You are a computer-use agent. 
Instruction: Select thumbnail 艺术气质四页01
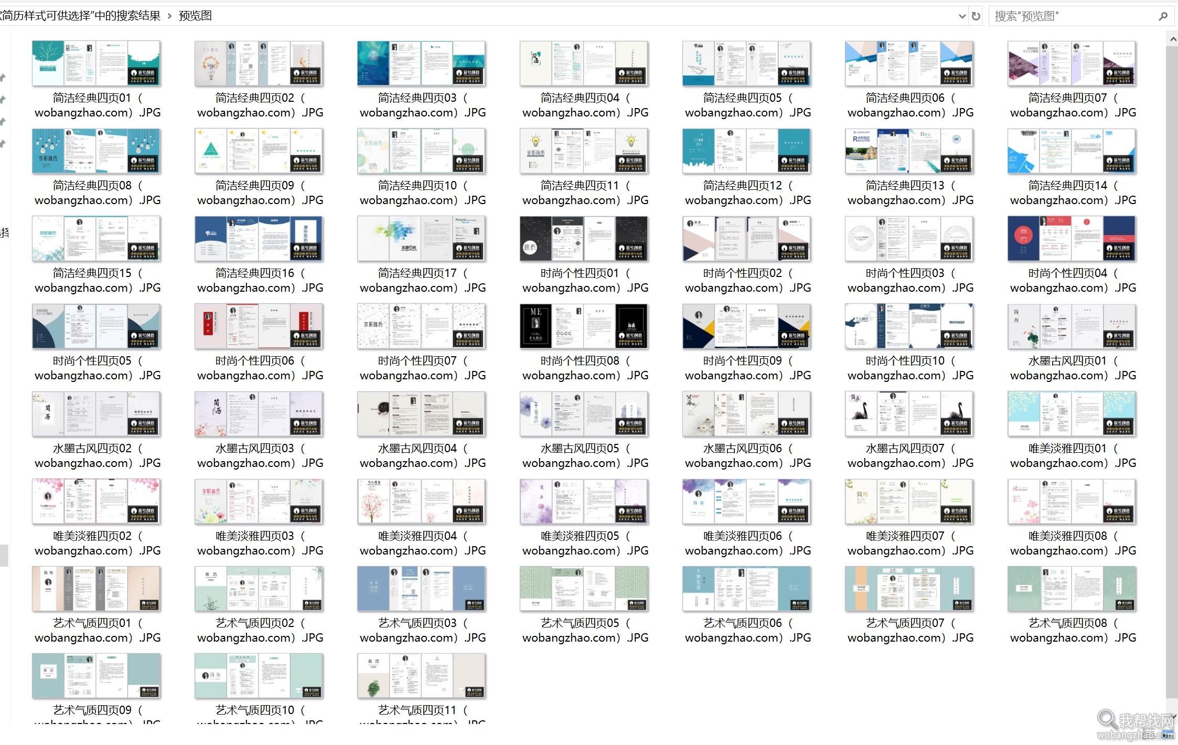coord(97,589)
